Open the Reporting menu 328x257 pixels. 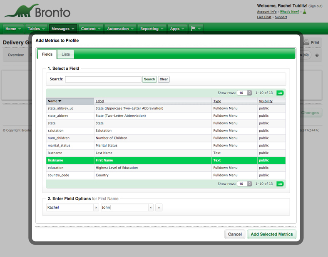pyautogui.click(x=152, y=29)
